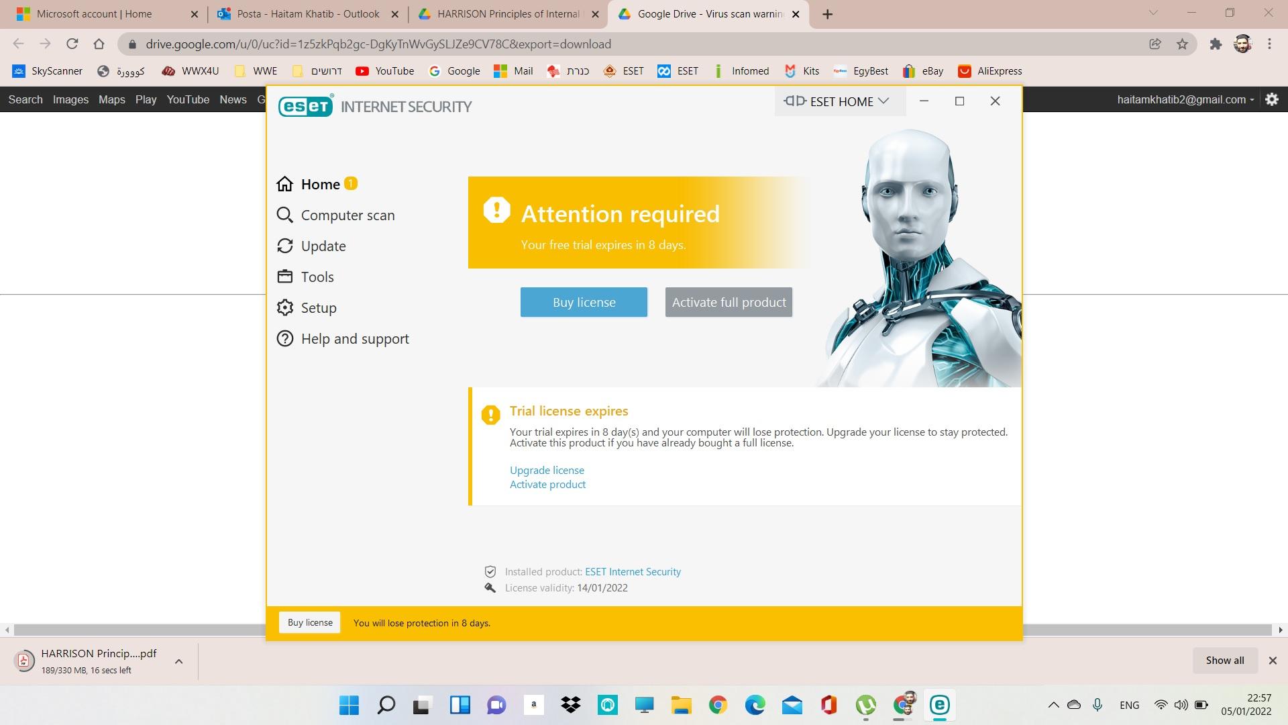
Task: Open Widgets from taskbar
Action: (460, 705)
